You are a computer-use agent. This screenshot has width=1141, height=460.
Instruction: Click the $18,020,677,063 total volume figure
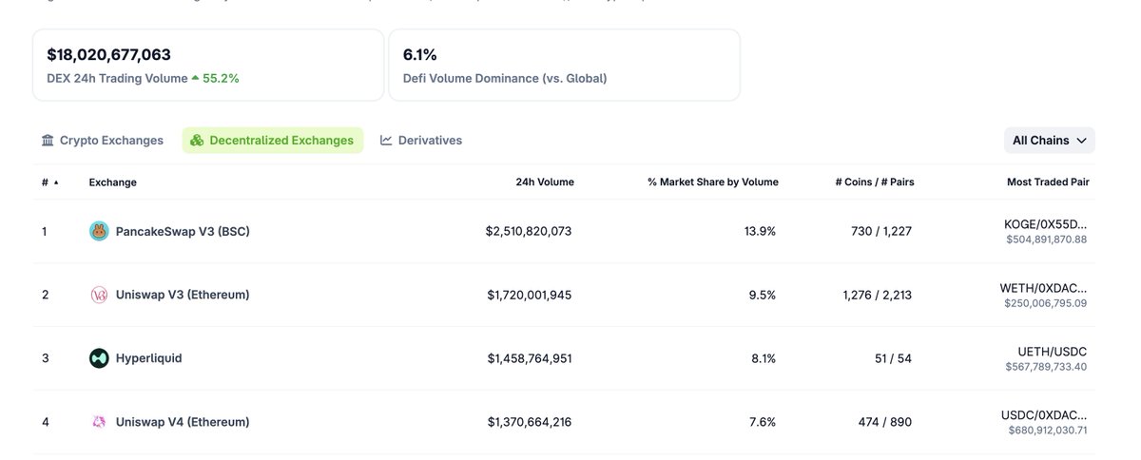pyautogui.click(x=109, y=54)
